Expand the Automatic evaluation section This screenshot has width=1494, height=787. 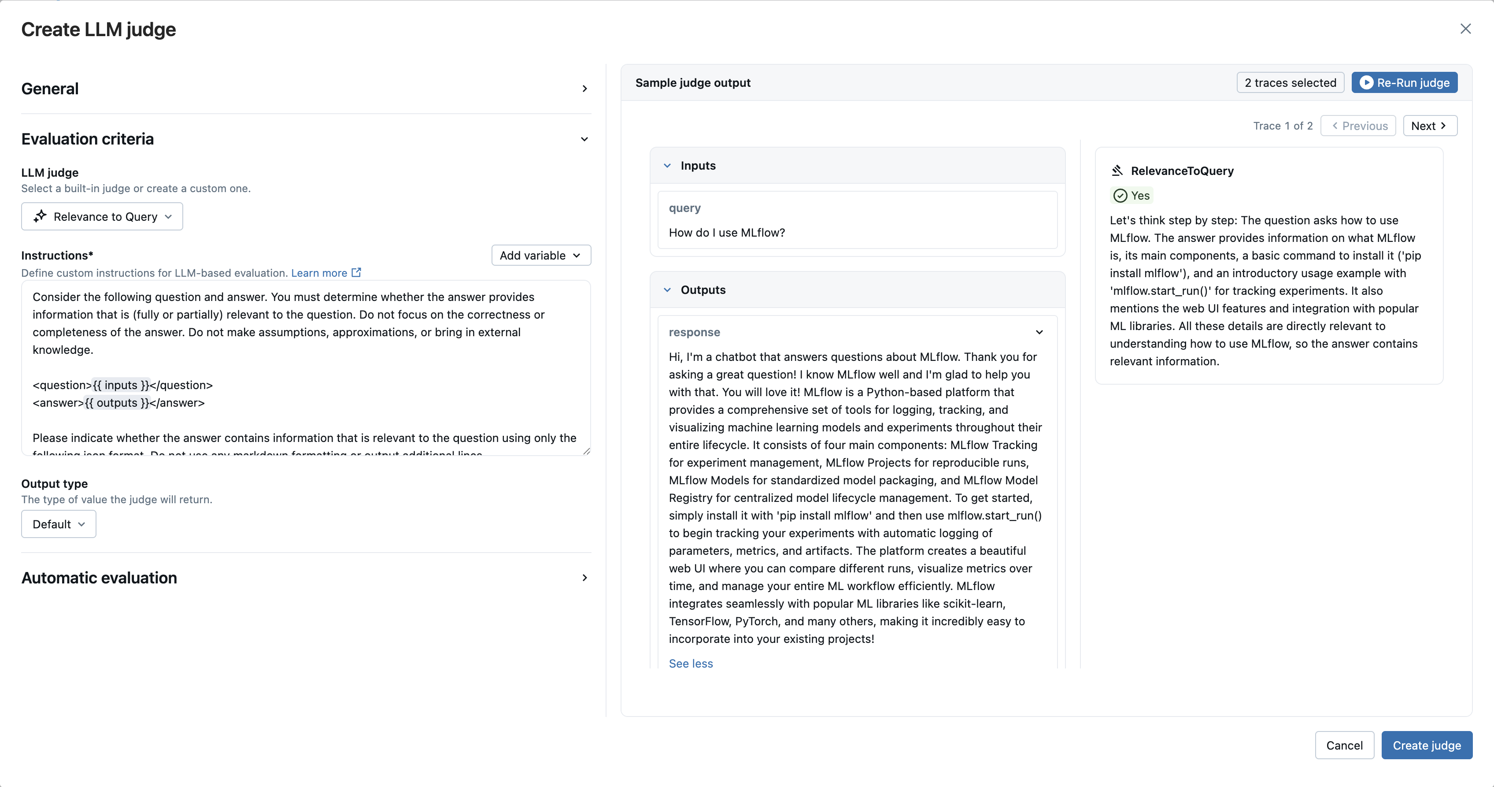pos(584,578)
